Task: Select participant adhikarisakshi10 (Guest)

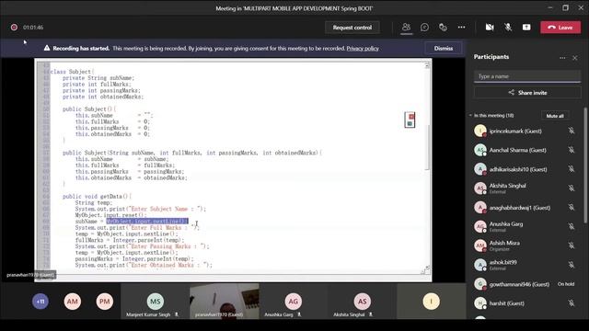Action: click(518, 169)
